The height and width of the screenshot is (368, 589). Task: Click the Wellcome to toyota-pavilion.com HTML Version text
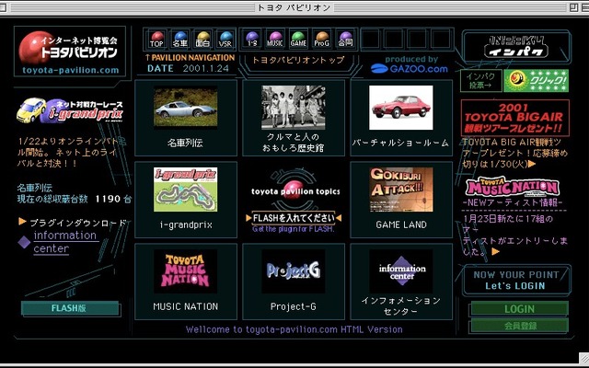[x=294, y=329]
